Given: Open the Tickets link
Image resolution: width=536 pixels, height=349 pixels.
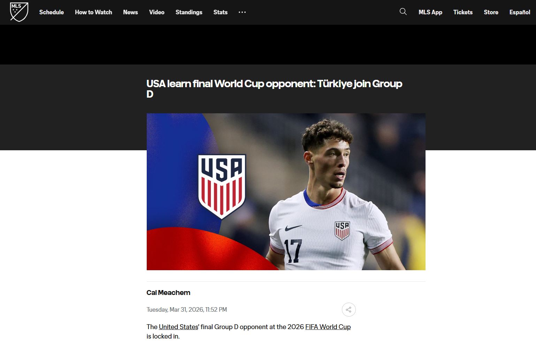Looking at the screenshot, I should pos(463,12).
